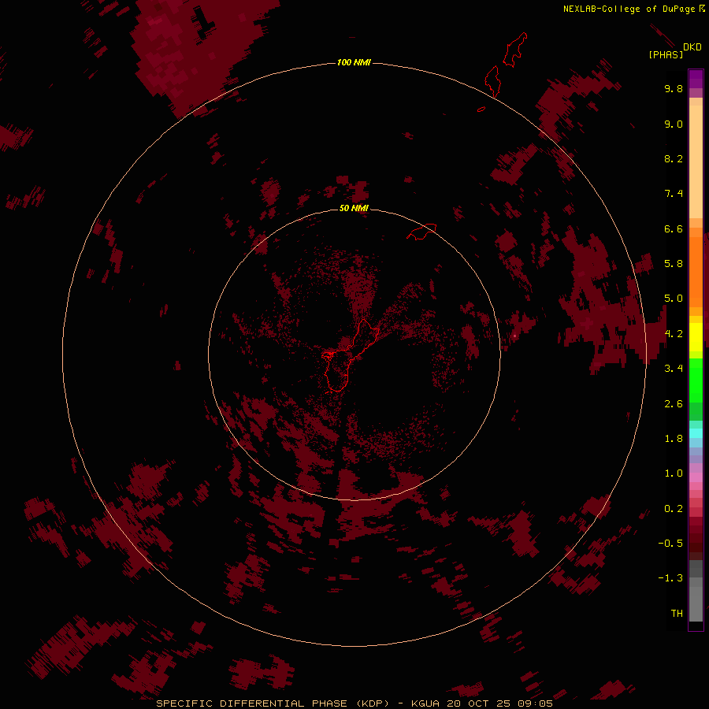Click the Guam island outline at radar center
Screen dimensions: 709x709
point(350,356)
